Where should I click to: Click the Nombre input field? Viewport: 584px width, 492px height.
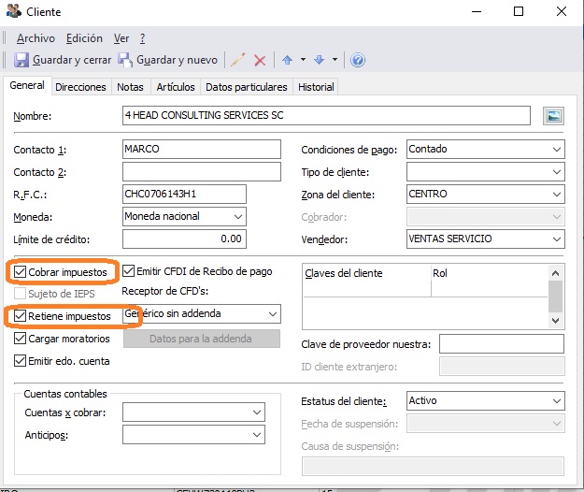tap(326, 116)
